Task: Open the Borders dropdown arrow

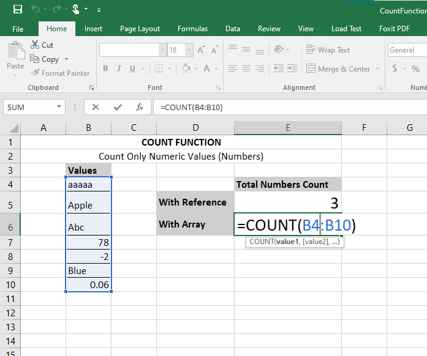Action: coord(169,69)
